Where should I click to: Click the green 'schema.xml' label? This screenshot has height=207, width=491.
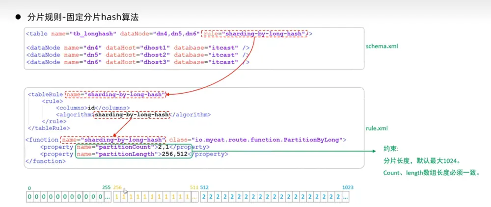(382, 46)
